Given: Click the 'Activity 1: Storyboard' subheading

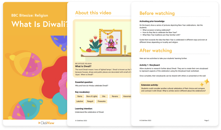Looking at the screenshot, I should point(150,65).
